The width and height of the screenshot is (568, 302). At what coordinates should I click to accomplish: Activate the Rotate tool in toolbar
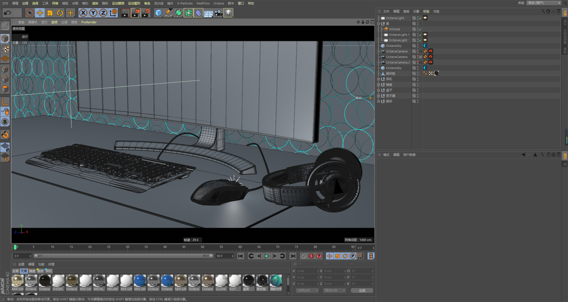tap(60, 13)
